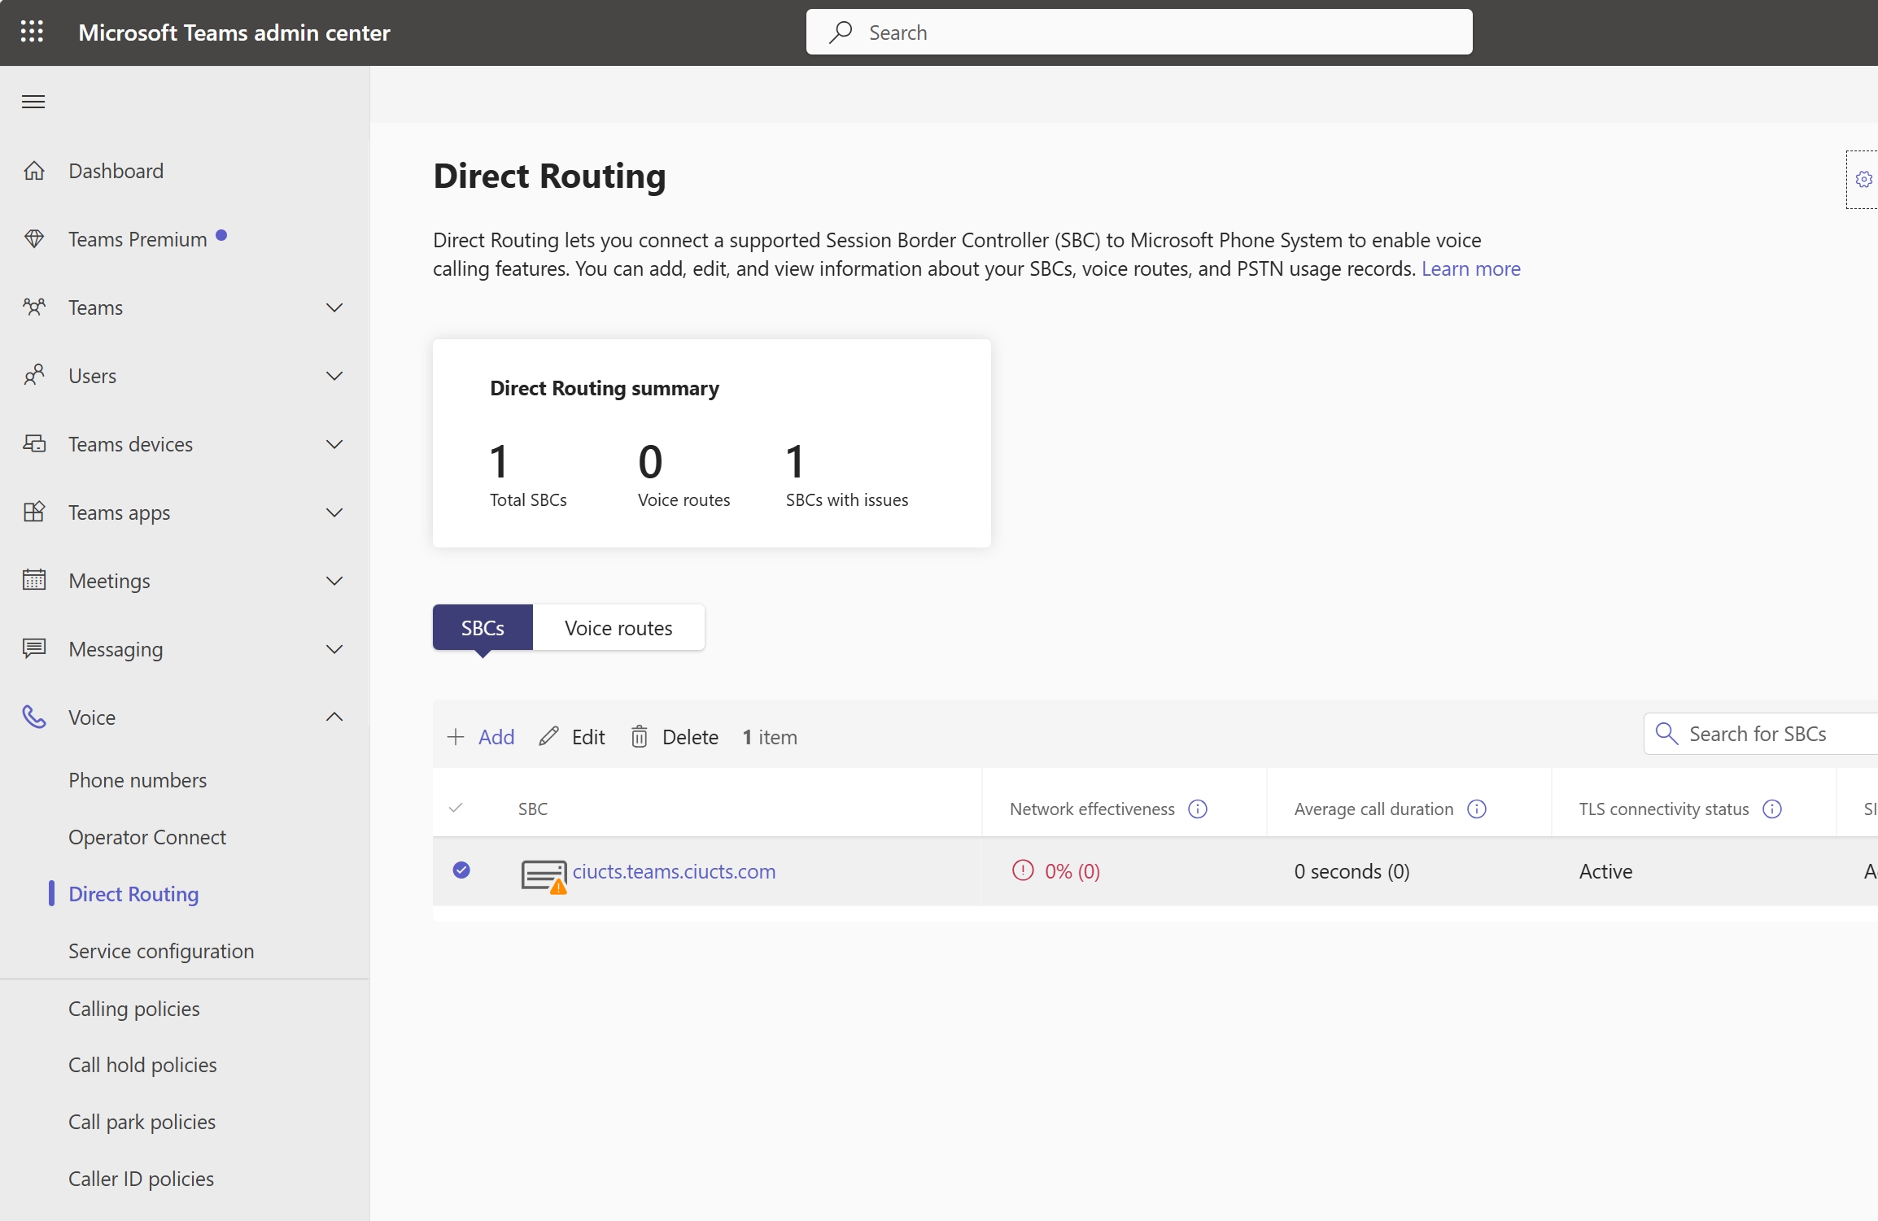
Task: Open Average call duration info icon
Action: [x=1477, y=809]
